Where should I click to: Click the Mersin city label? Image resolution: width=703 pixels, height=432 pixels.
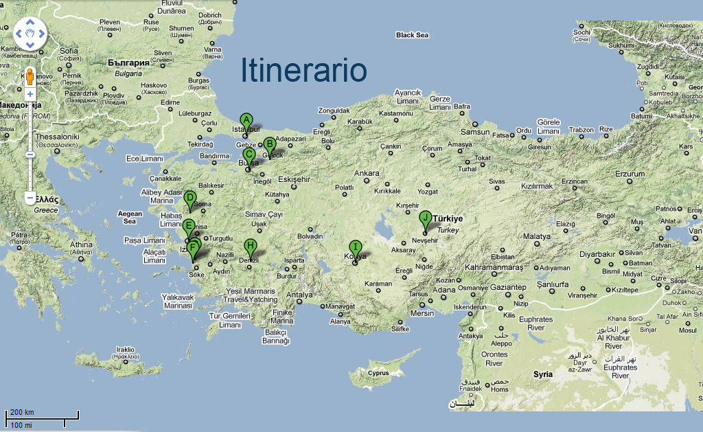(422, 313)
